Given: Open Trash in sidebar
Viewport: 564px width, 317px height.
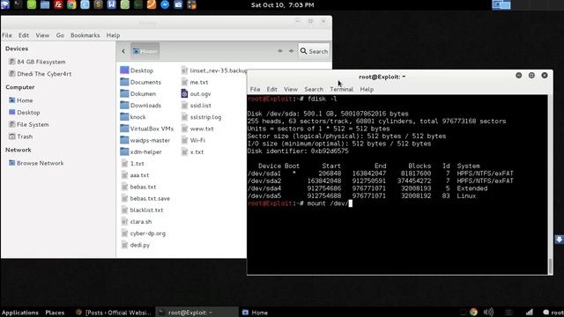Looking at the screenshot, I should coord(20,136).
